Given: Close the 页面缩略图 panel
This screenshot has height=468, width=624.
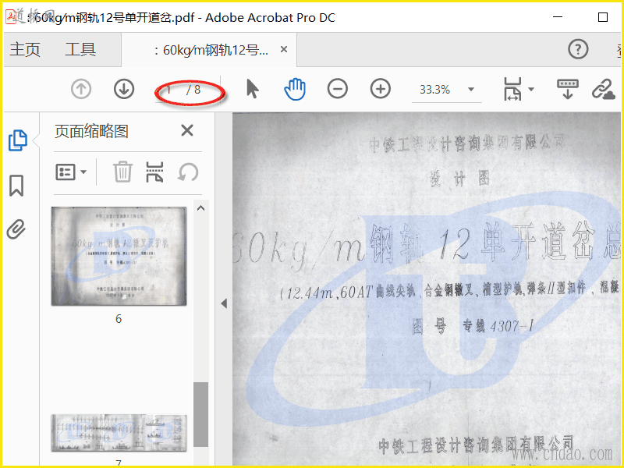Looking at the screenshot, I should pyautogui.click(x=187, y=130).
